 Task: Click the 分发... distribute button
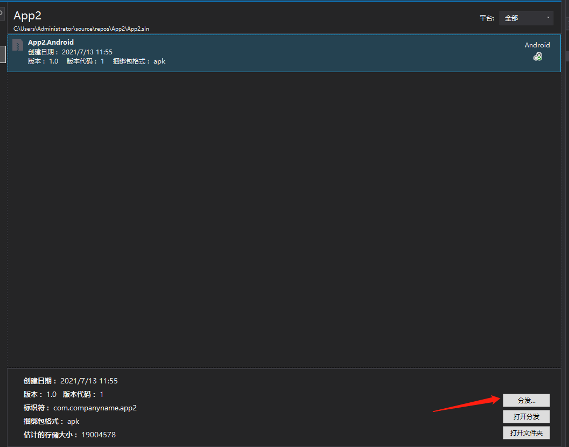(526, 401)
